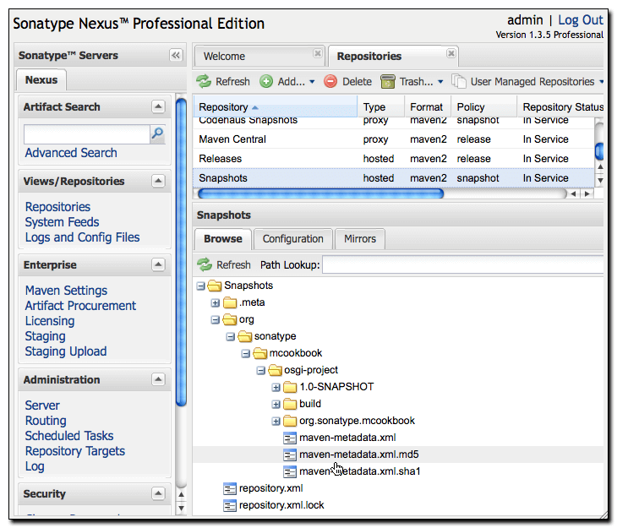
Task: Click the .meta folder icon
Action: point(230,302)
